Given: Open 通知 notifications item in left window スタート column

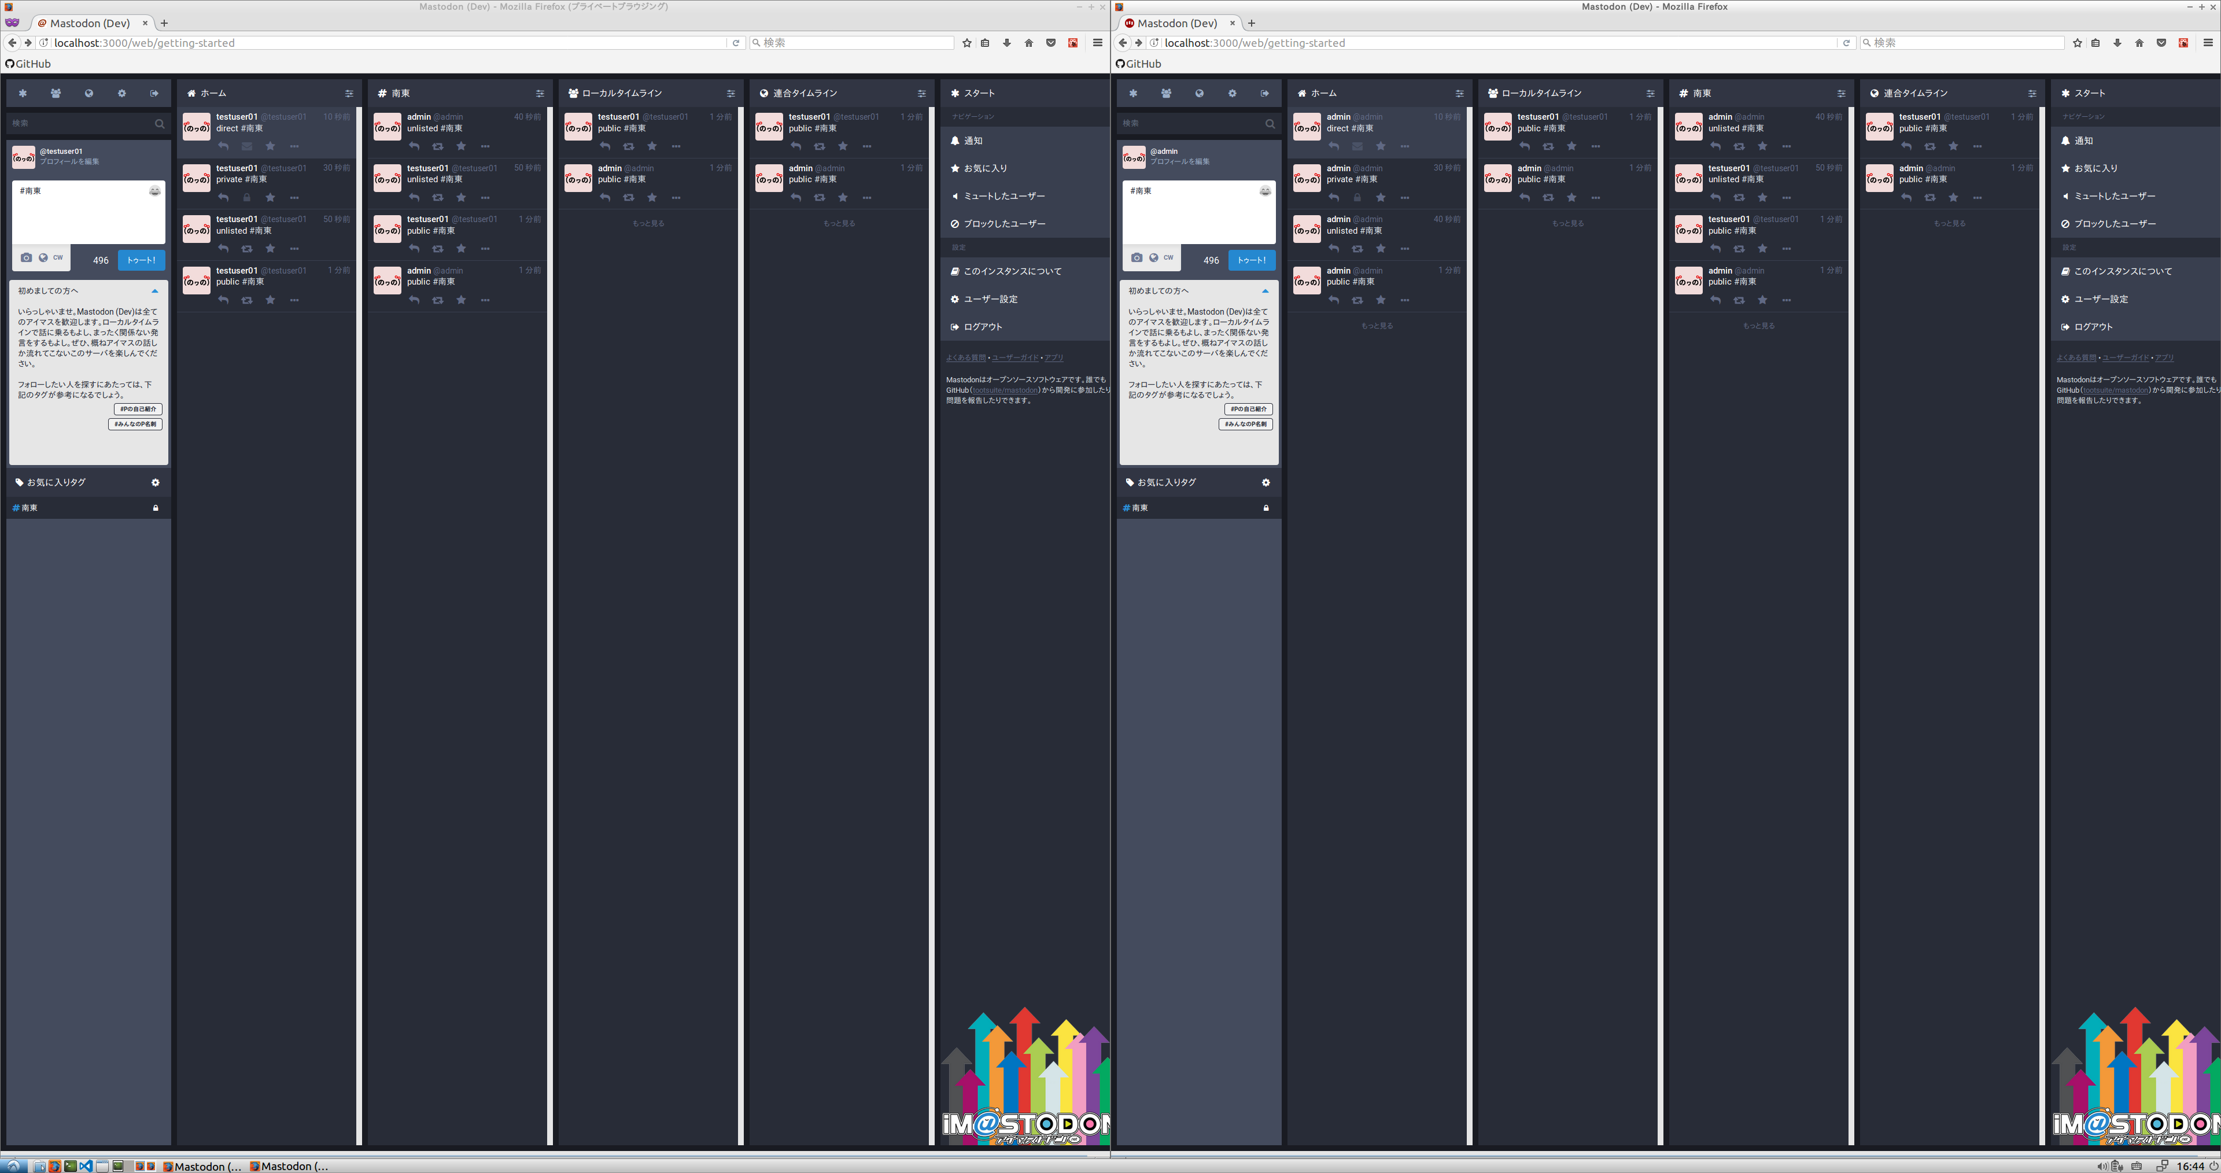Looking at the screenshot, I should [x=972, y=141].
